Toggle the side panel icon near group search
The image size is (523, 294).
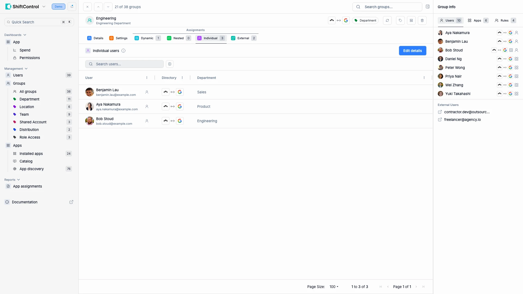coord(427,7)
